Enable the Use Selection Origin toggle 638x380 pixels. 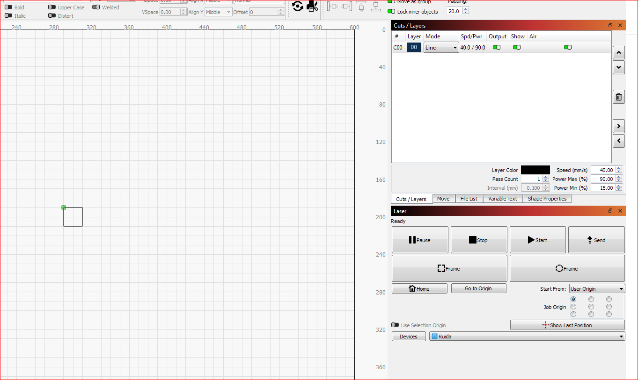pyautogui.click(x=396, y=325)
